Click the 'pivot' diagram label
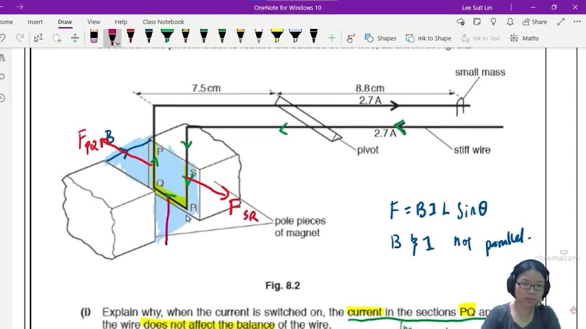This screenshot has width=586, height=329. coord(368,150)
